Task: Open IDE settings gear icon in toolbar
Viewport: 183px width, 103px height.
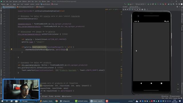Action: pyautogui.click(x=179, y=4)
